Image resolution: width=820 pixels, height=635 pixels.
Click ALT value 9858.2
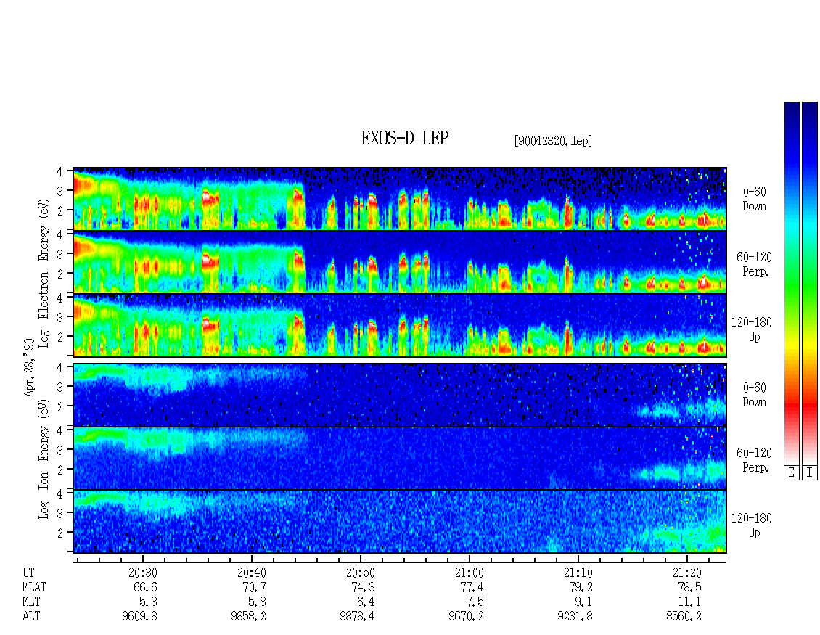tap(248, 616)
